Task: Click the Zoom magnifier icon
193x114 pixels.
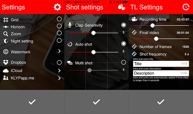Action: pos(6,34)
